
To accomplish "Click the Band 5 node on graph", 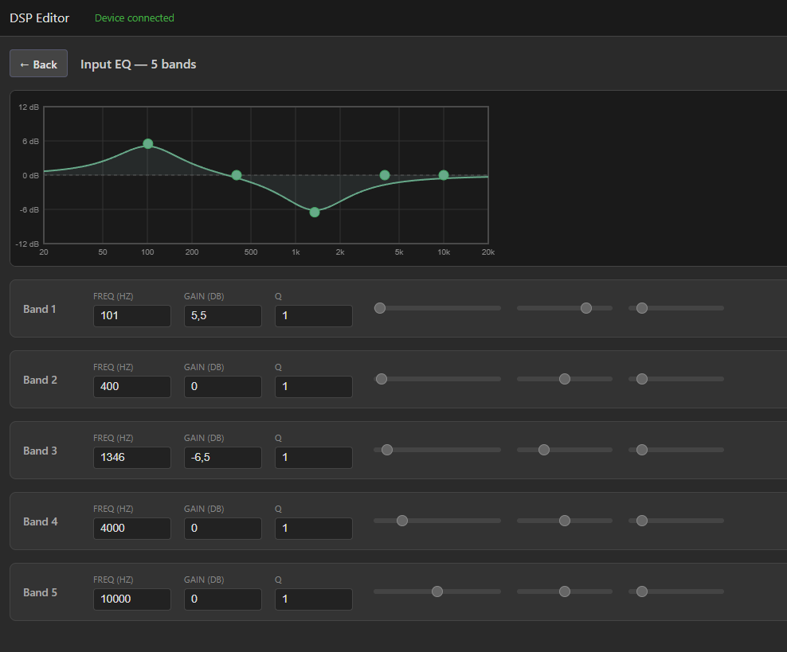I will pos(444,175).
